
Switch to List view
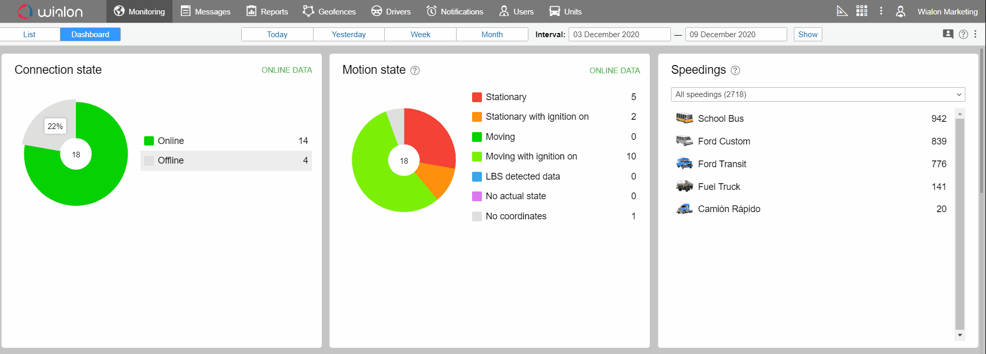[x=29, y=34]
